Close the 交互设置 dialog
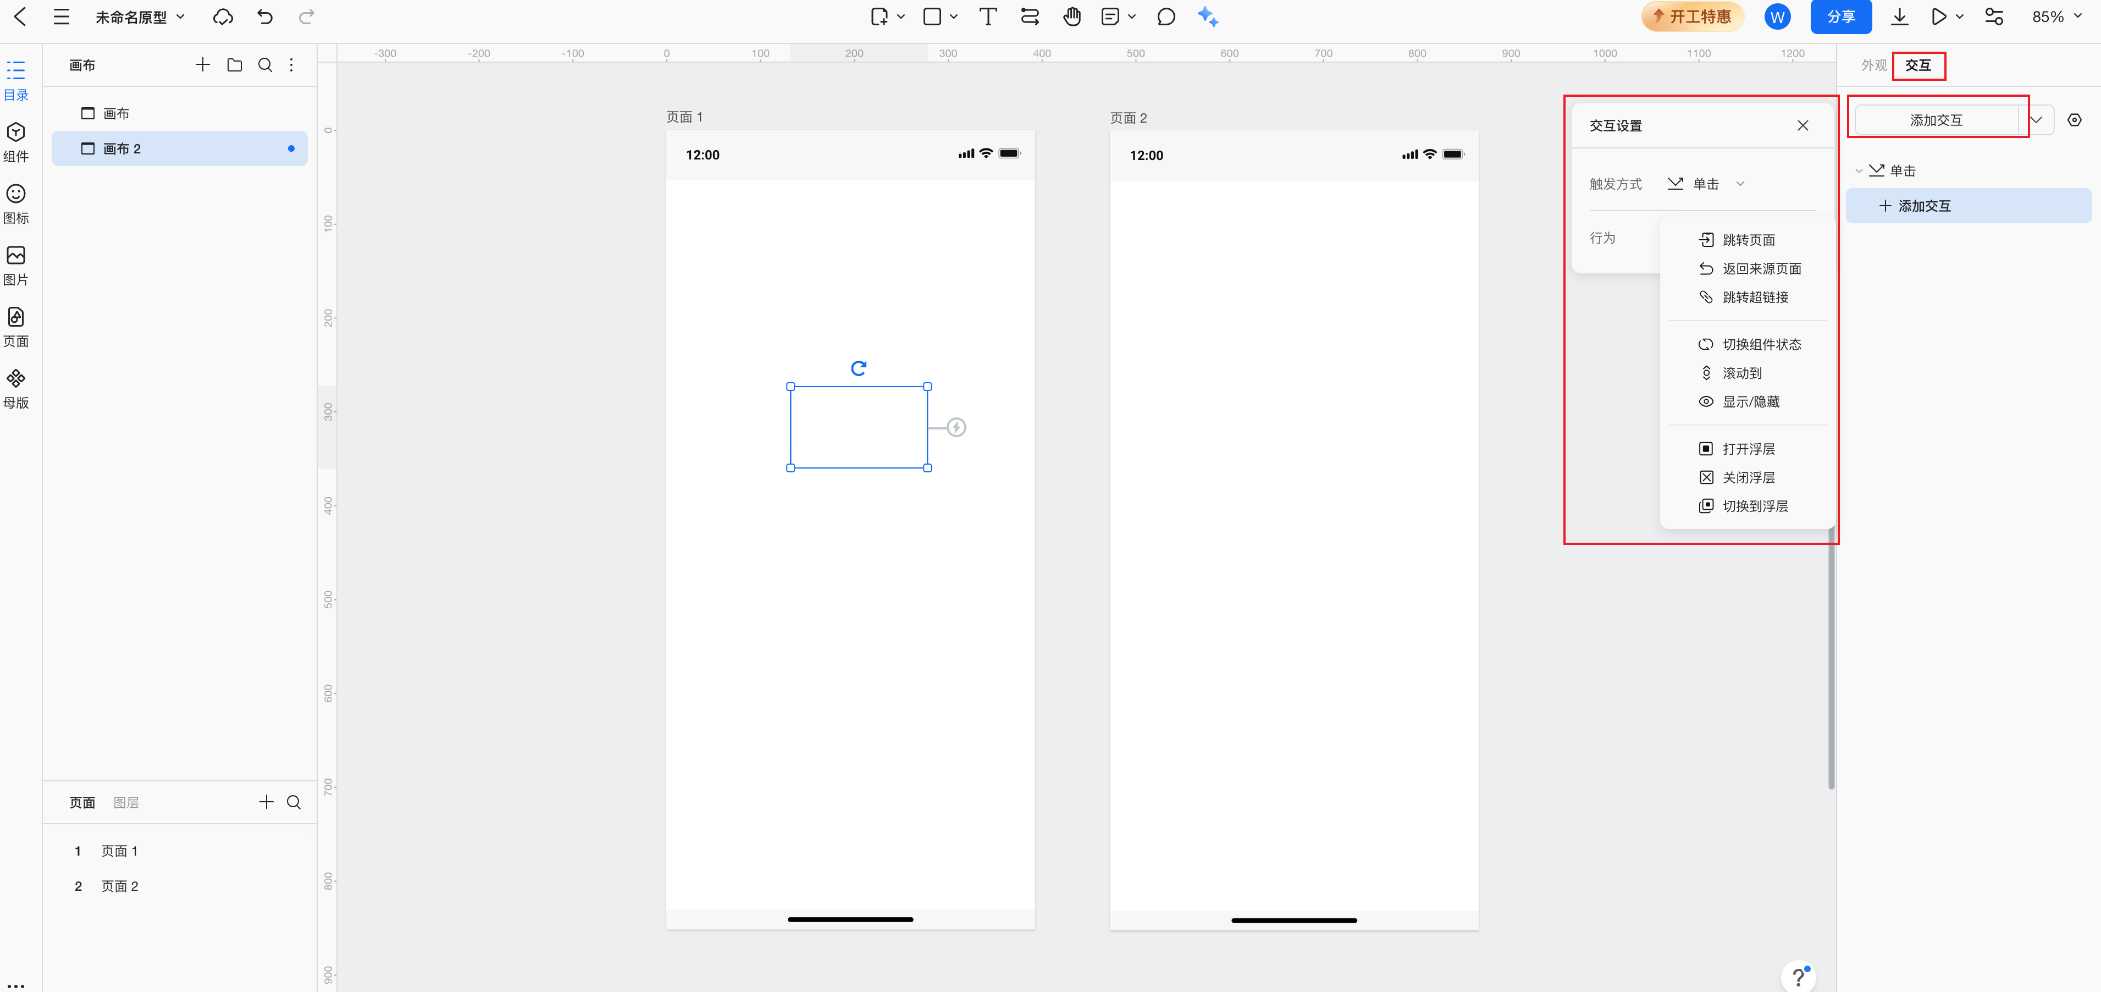 click(1803, 125)
